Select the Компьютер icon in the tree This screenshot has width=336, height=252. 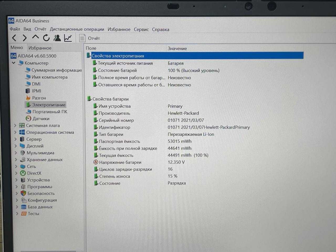point(21,63)
